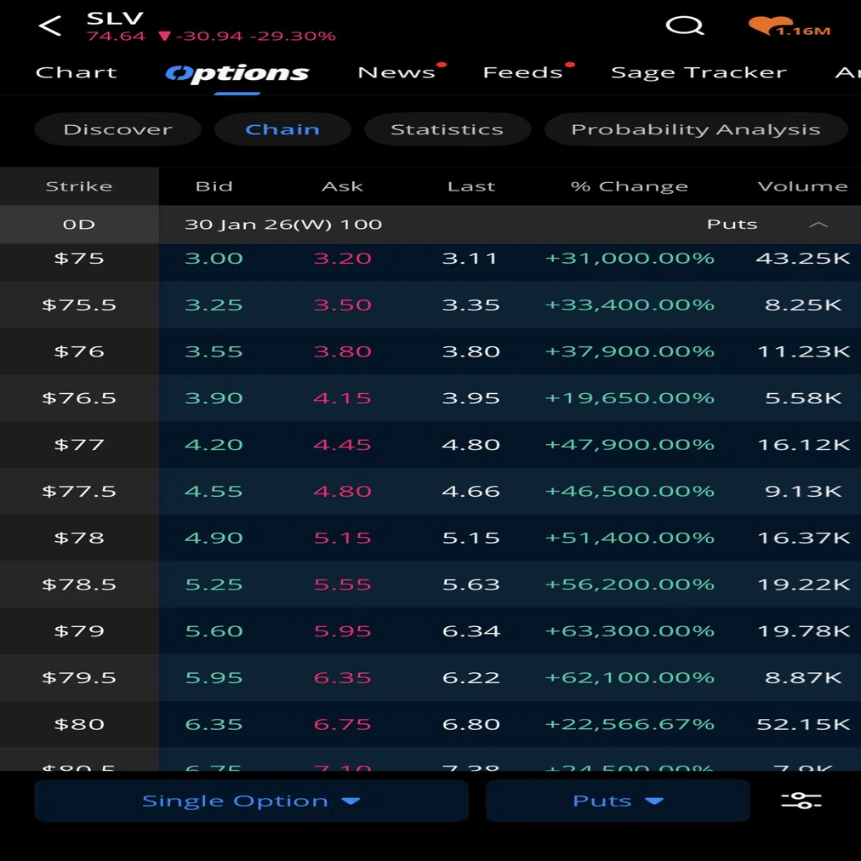This screenshot has height=861, width=861.
Task: Open the Feeds tab
Action: point(522,72)
